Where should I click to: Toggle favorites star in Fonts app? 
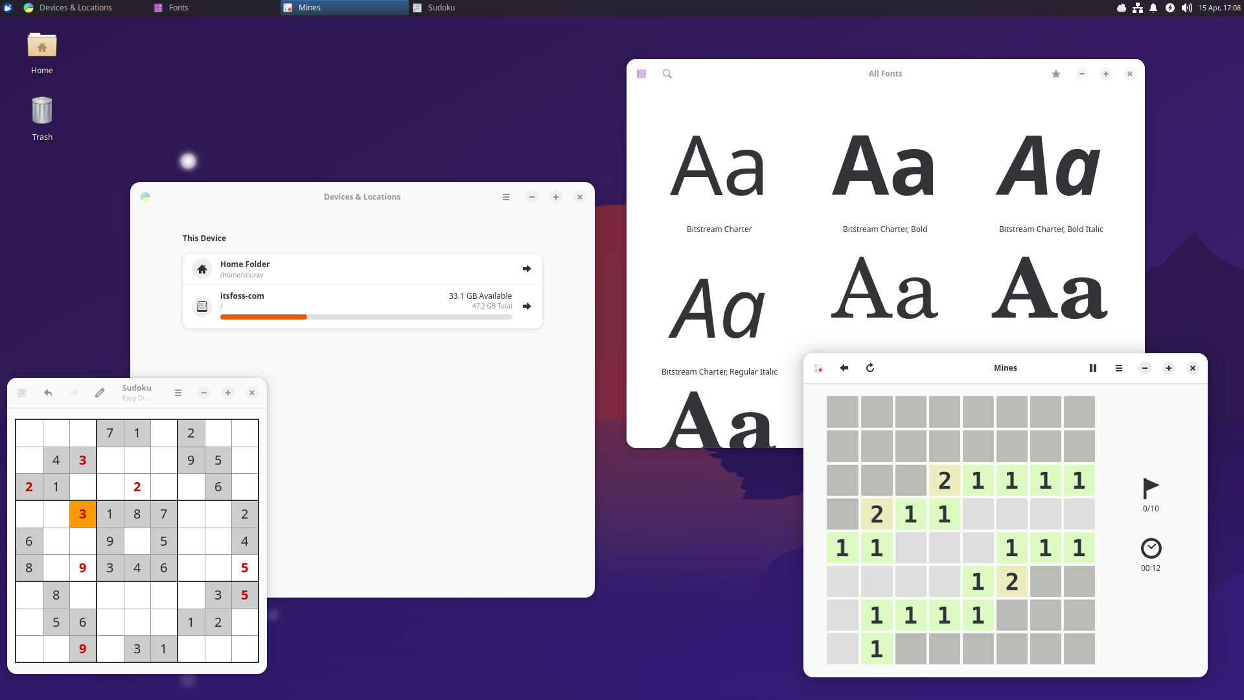pyautogui.click(x=1055, y=74)
